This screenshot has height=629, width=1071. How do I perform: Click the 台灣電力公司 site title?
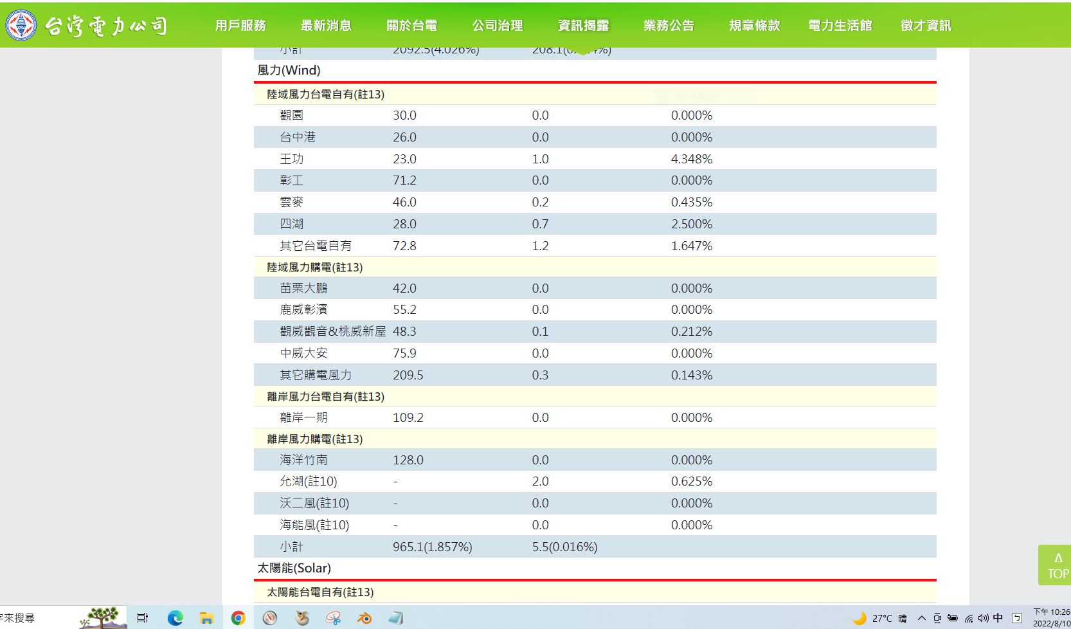coord(107,26)
